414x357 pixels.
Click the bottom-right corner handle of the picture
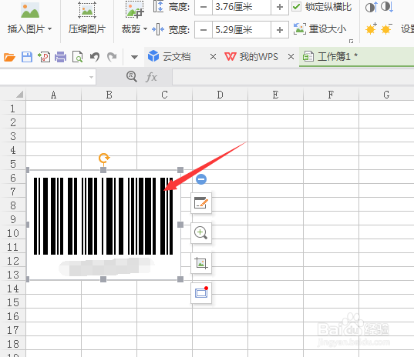click(180, 279)
